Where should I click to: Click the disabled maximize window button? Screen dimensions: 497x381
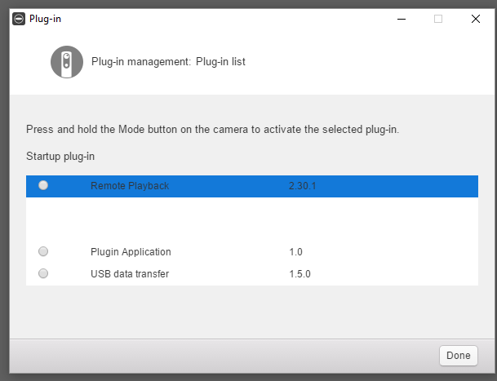click(x=438, y=19)
